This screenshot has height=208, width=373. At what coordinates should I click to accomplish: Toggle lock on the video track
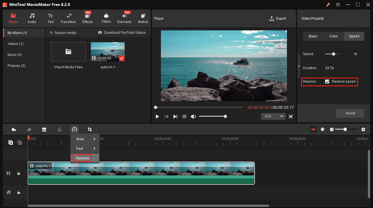point(19,173)
